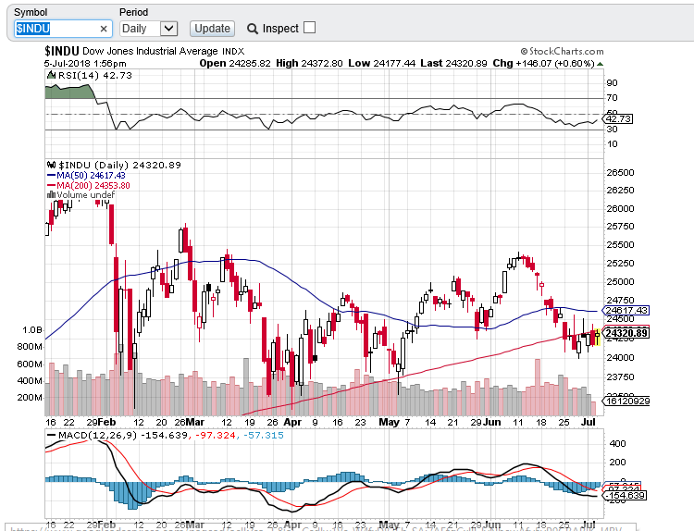Click the Mar label on date axis

pos(194,422)
